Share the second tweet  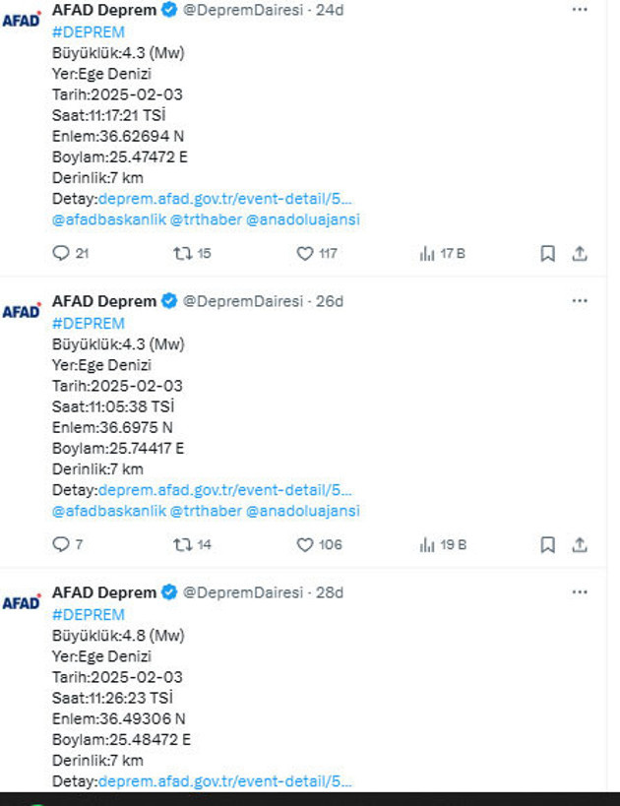click(579, 543)
